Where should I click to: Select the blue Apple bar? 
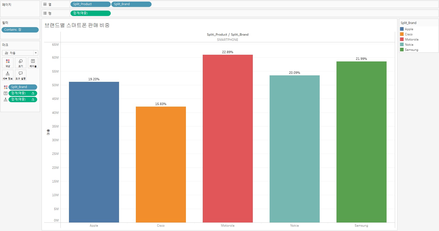[94, 152]
